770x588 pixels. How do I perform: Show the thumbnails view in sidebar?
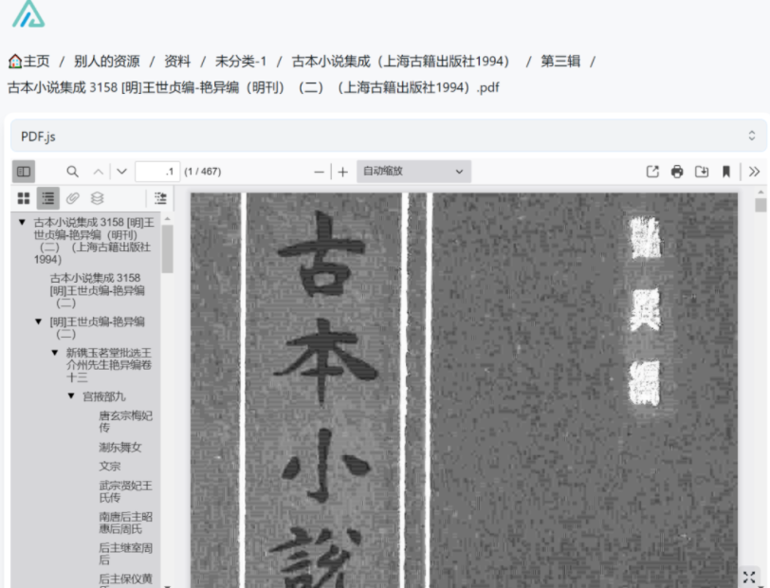[x=24, y=198]
